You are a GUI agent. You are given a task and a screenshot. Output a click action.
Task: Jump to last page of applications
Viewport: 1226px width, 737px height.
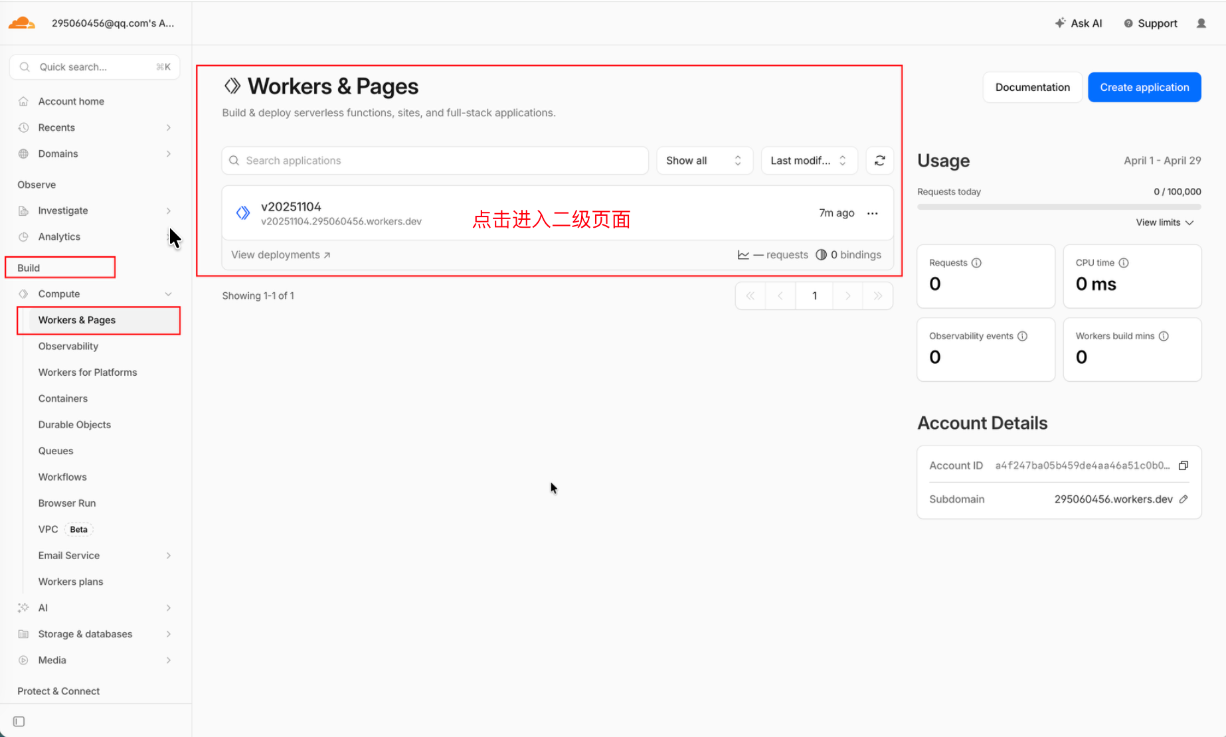pos(878,296)
